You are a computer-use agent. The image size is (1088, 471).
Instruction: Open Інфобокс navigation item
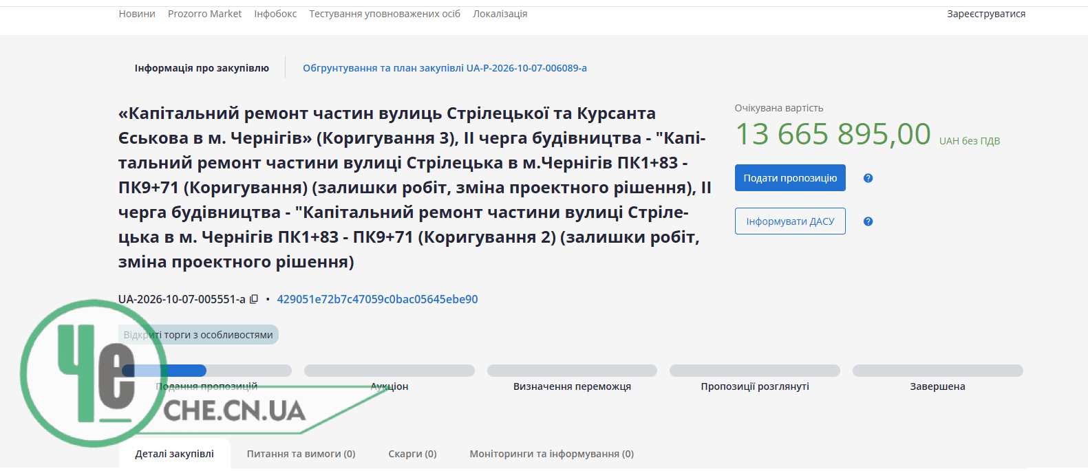[275, 14]
